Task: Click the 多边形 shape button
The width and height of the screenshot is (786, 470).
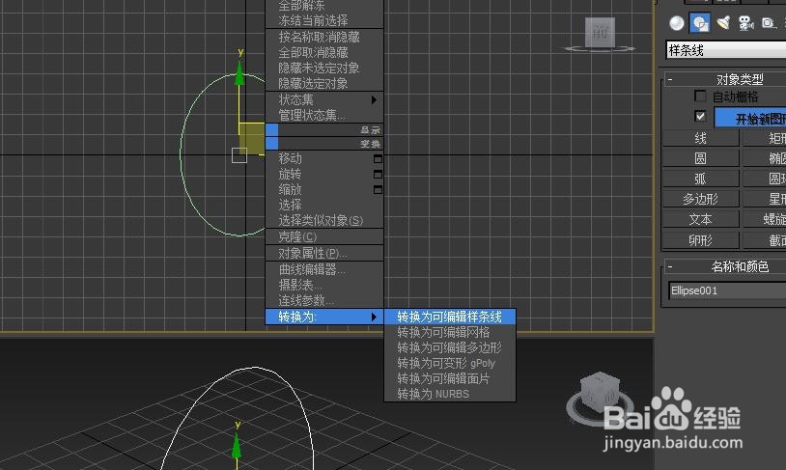Action: [x=701, y=199]
